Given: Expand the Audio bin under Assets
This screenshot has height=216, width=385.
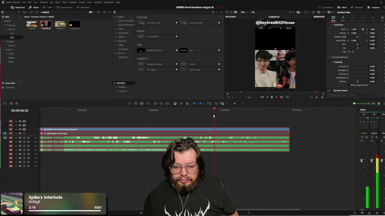Looking at the screenshot, I should [6, 54].
